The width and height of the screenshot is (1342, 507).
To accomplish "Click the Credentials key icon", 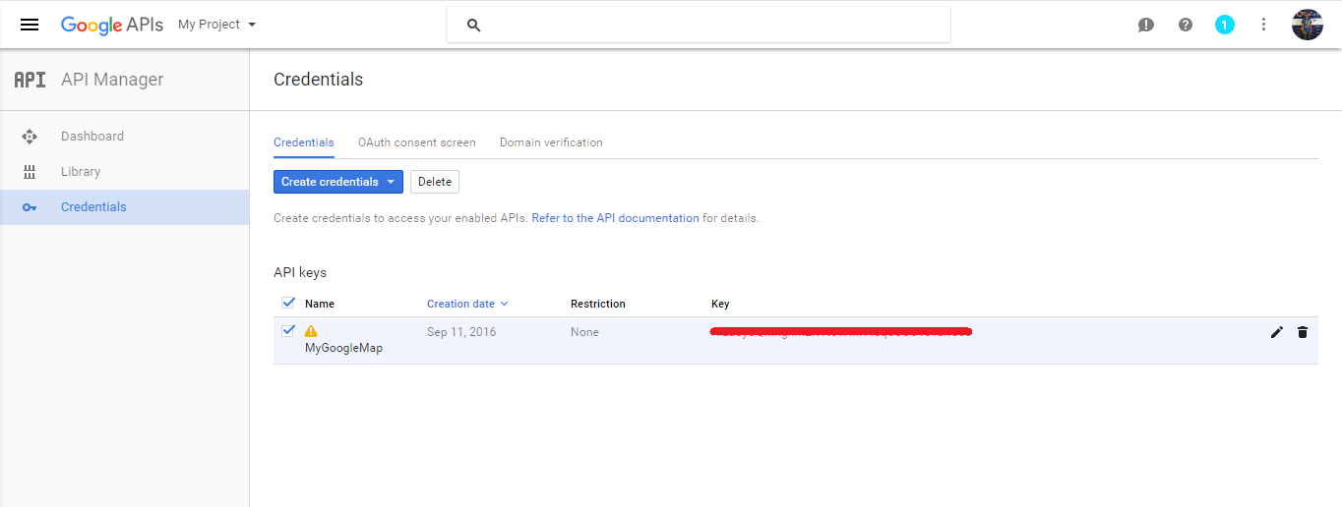I will 30,207.
